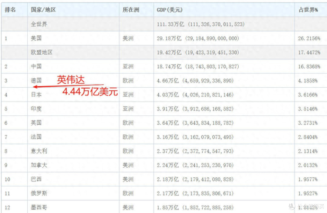
Task: Click the 4.1858% share value
Action: point(308,81)
